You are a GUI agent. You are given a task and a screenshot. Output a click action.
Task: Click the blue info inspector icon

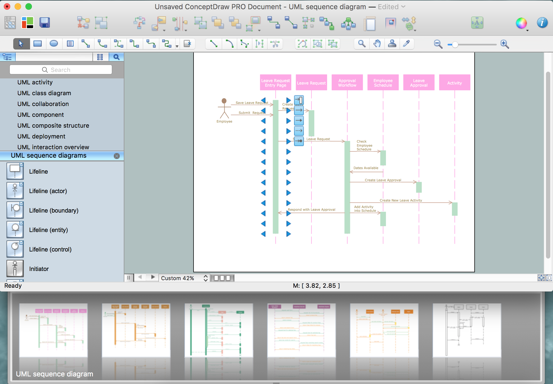[542, 23]
